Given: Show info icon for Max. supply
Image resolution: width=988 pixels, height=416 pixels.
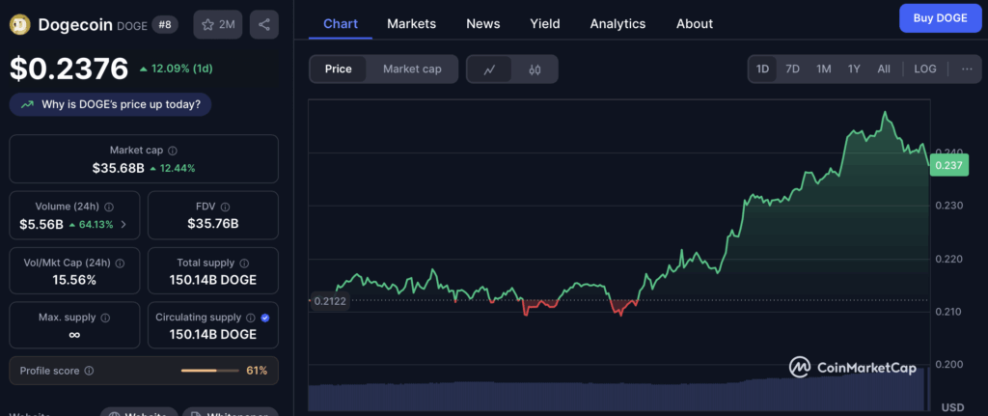Looking at the screenshot, I should [106, 318].
